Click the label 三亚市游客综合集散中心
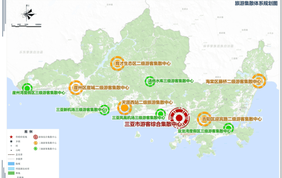This screenshot has height=178, width=282. tap(153, 124)
